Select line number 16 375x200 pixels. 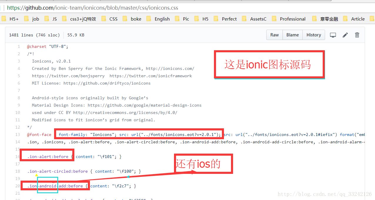click(x=18, y=157)
